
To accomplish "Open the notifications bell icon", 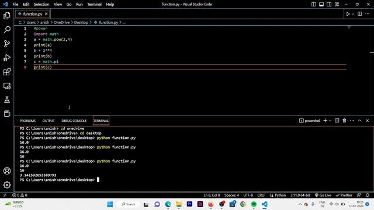I will [x=368, y=195].
